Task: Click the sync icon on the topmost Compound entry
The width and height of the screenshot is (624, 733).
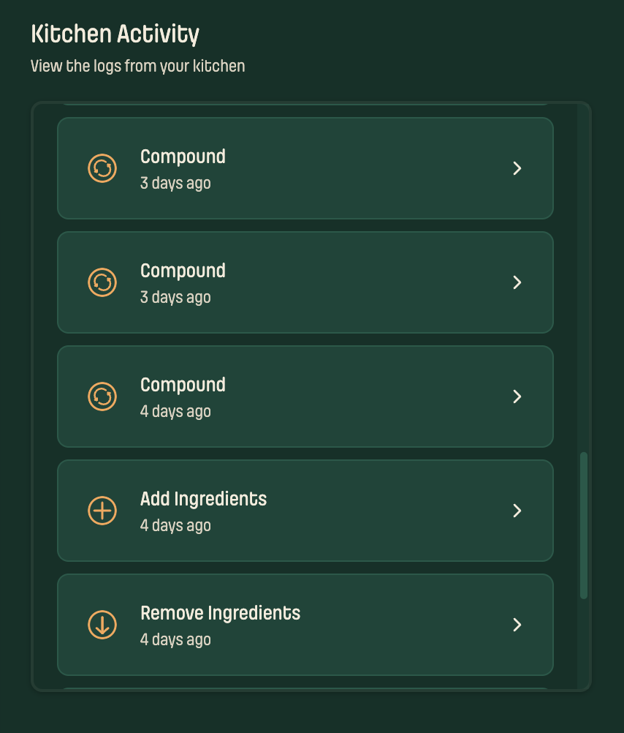Action: click(x=102, y=168)
